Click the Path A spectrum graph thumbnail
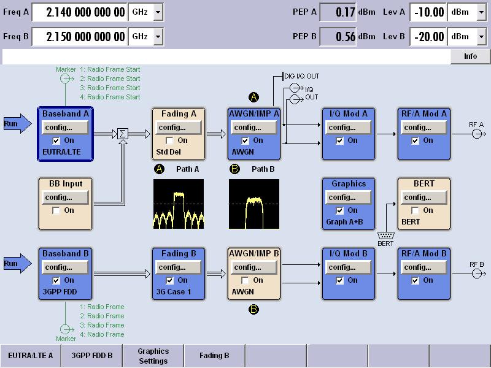This screenshot has height=368, width=491. pos(178,204)
